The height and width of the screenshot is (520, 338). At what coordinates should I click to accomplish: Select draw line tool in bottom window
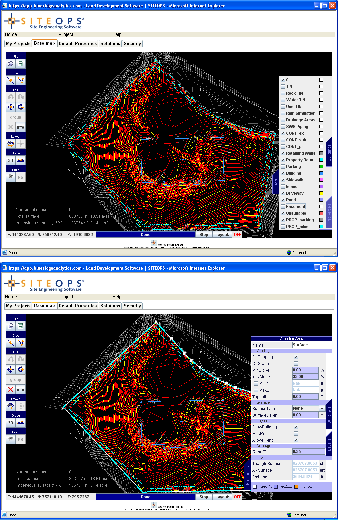click(x=11, y=343)
